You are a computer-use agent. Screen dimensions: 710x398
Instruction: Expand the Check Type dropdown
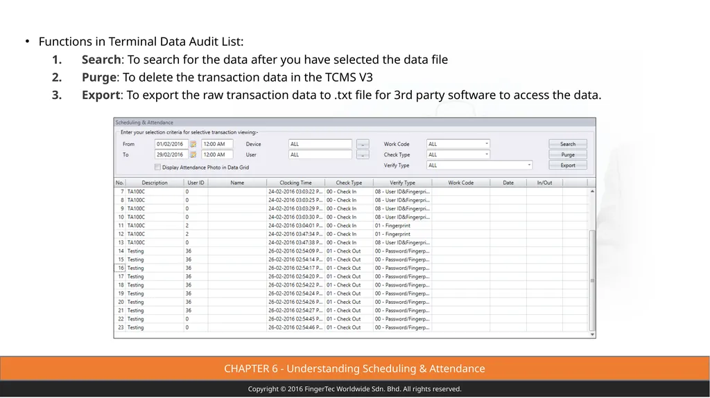[487, 154]
